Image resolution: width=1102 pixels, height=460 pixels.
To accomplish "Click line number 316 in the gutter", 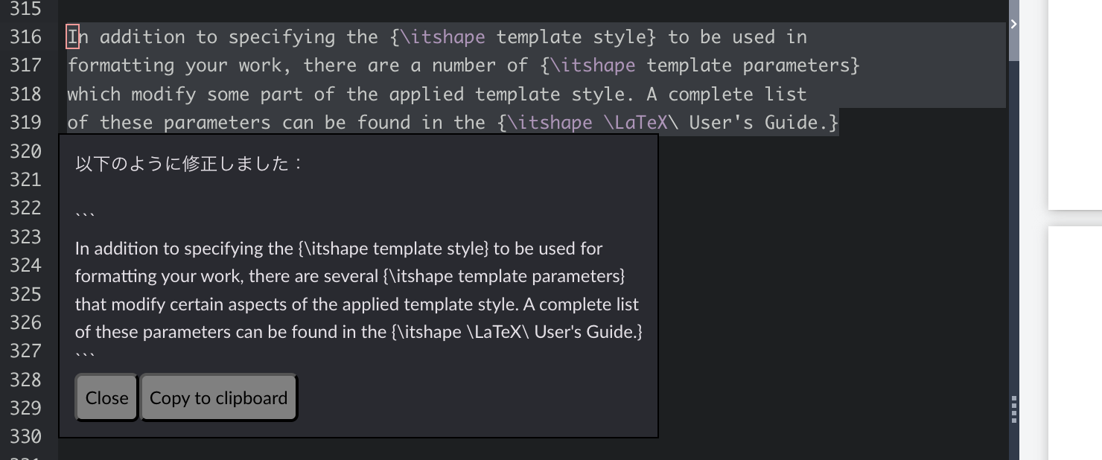I will 25,37.
